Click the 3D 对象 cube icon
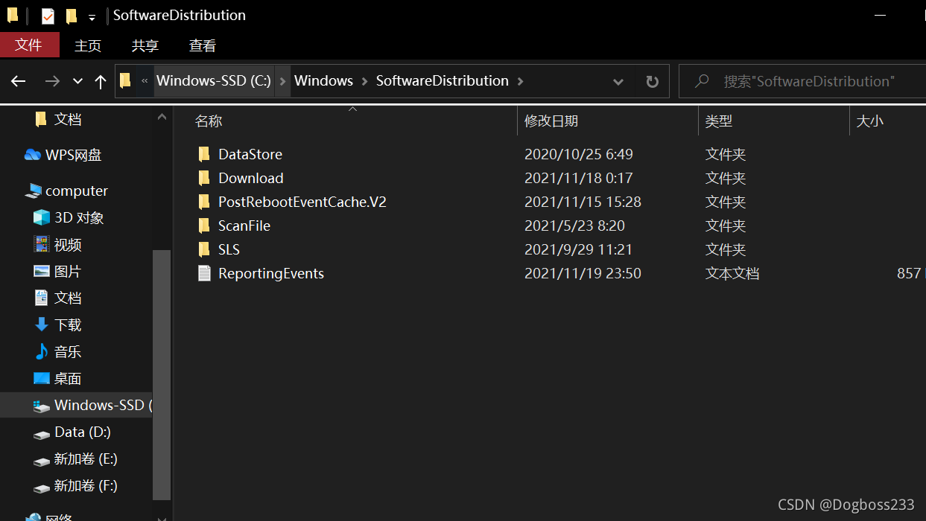The height and width of the screenshot is (521, 926). coord(42,217)
